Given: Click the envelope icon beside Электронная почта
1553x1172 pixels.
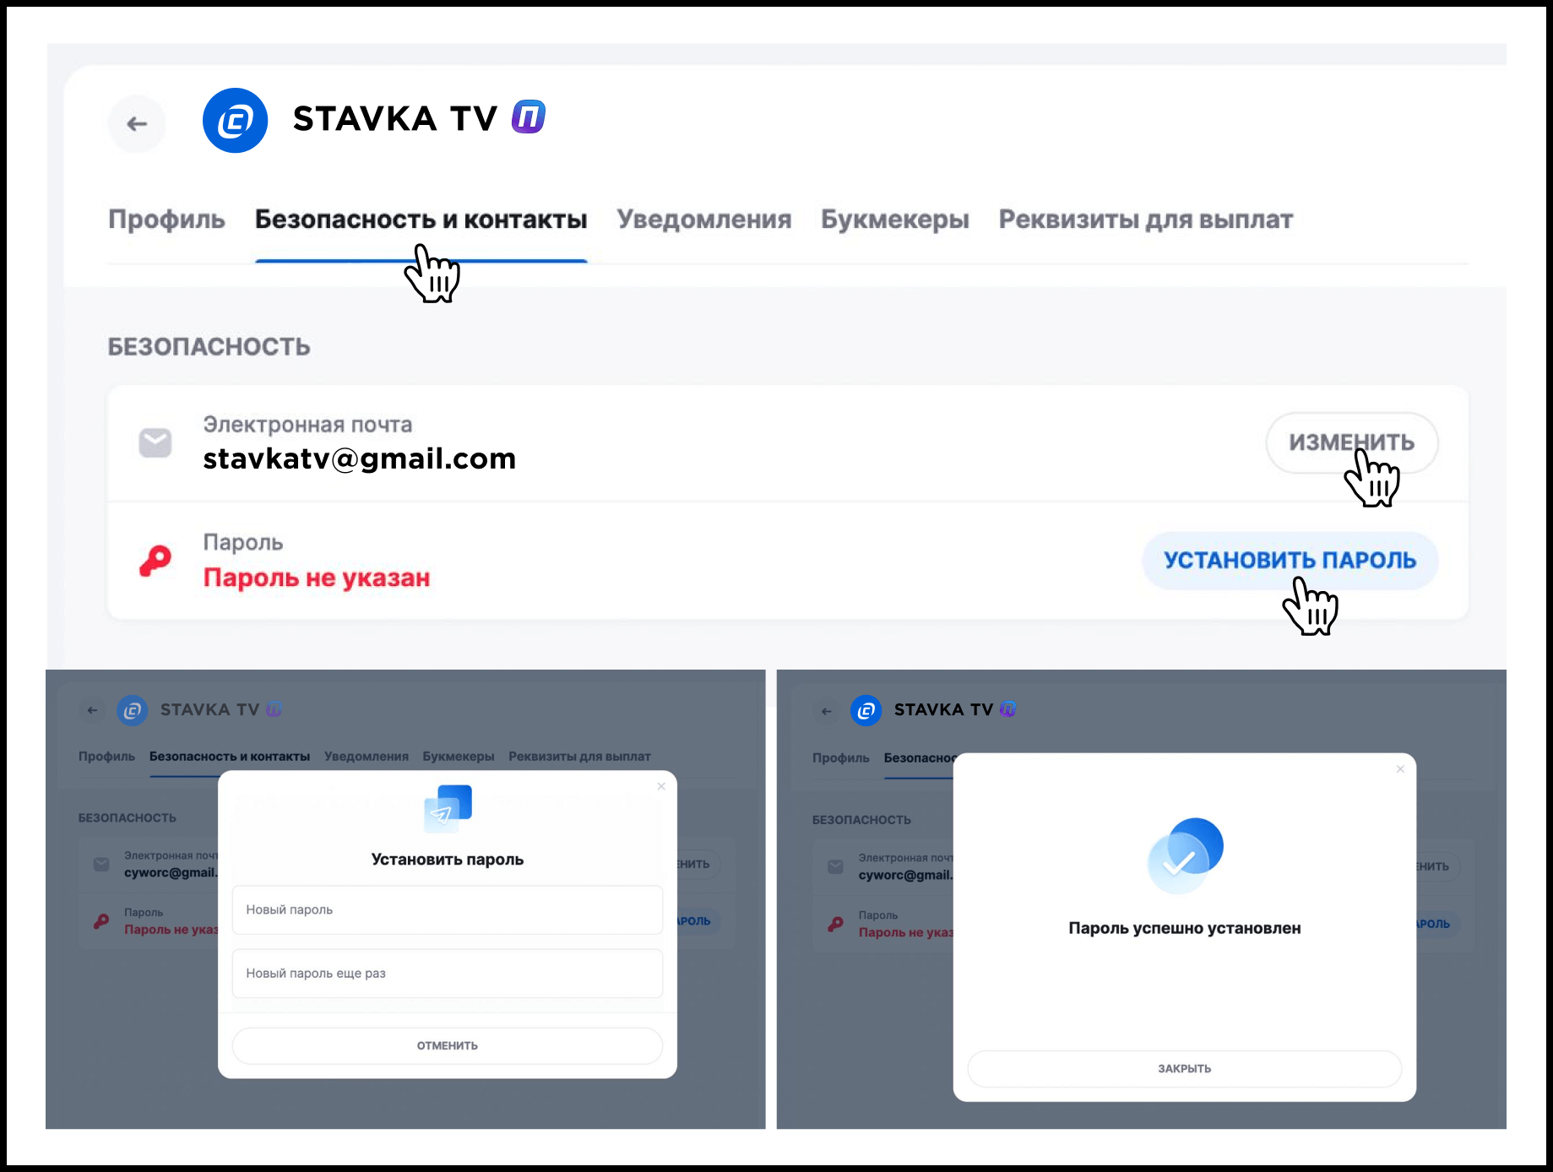Looking at the screenshot, I should tap(155, 442).
